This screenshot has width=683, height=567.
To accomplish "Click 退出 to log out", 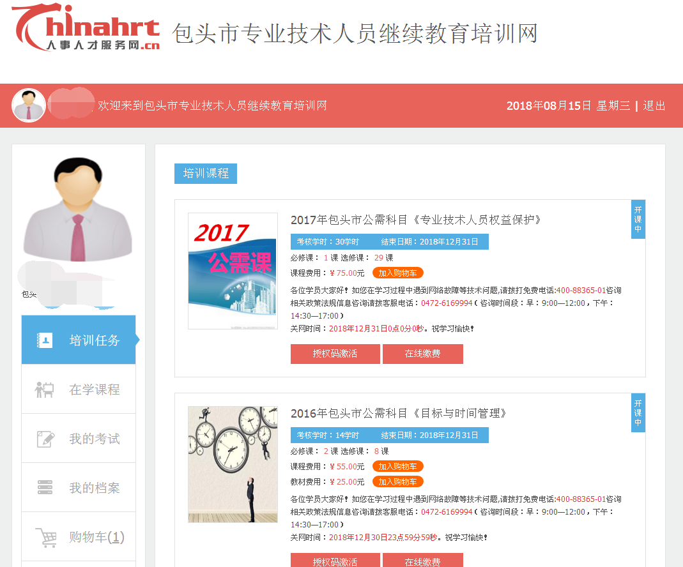I will tap(654, 106).
